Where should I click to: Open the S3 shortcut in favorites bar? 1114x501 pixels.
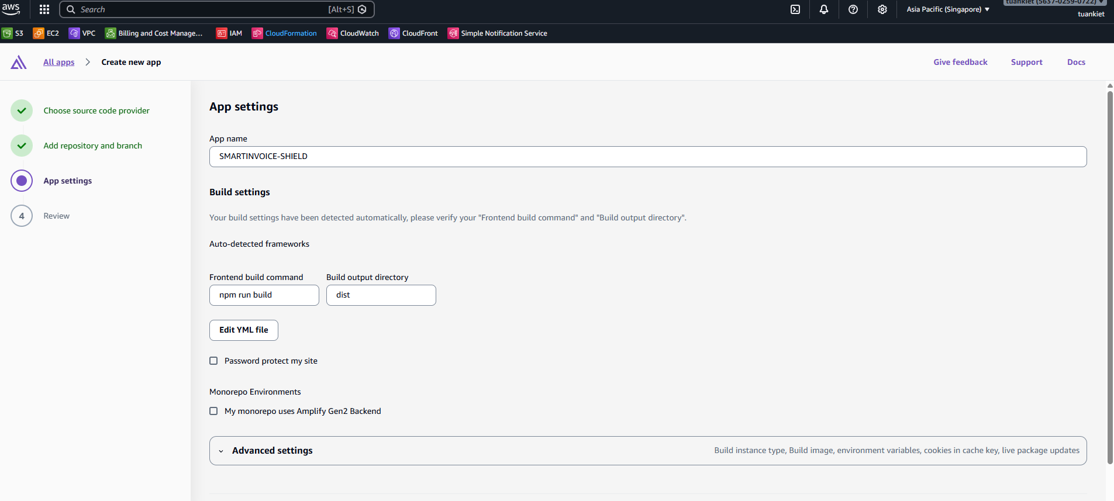click(13, 33)
